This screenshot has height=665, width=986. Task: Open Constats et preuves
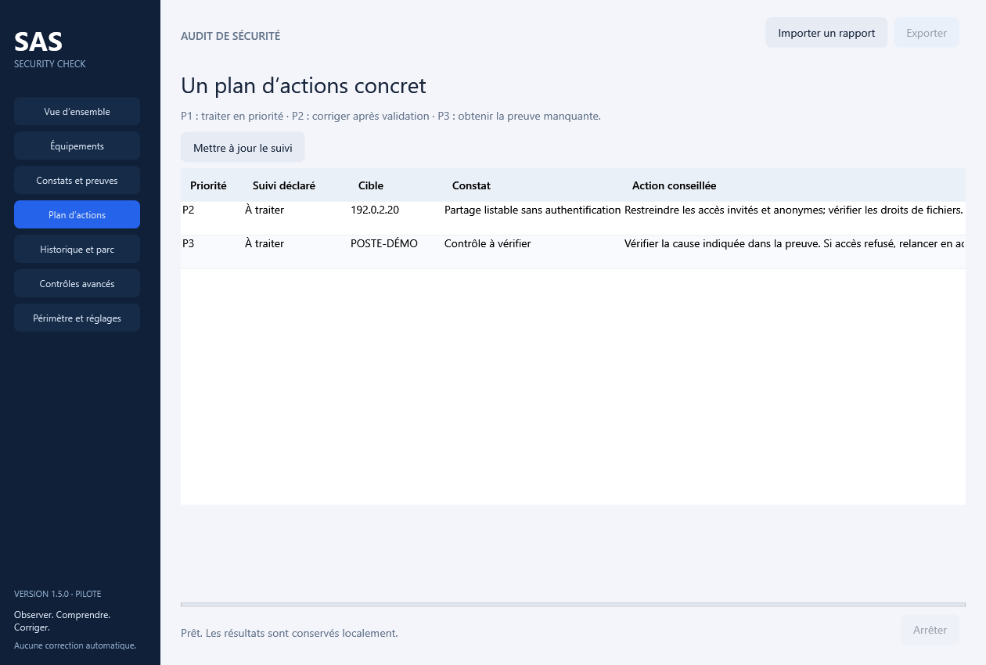[77, 180]
